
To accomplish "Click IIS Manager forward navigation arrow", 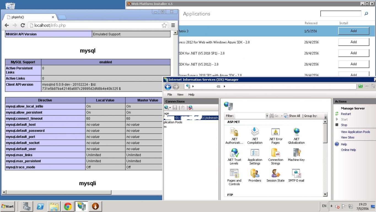I will pyautogui.click(x=176, y=87).
